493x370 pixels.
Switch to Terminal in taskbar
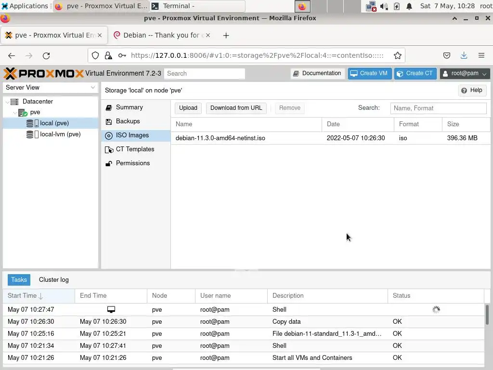[x=197, y=6]
